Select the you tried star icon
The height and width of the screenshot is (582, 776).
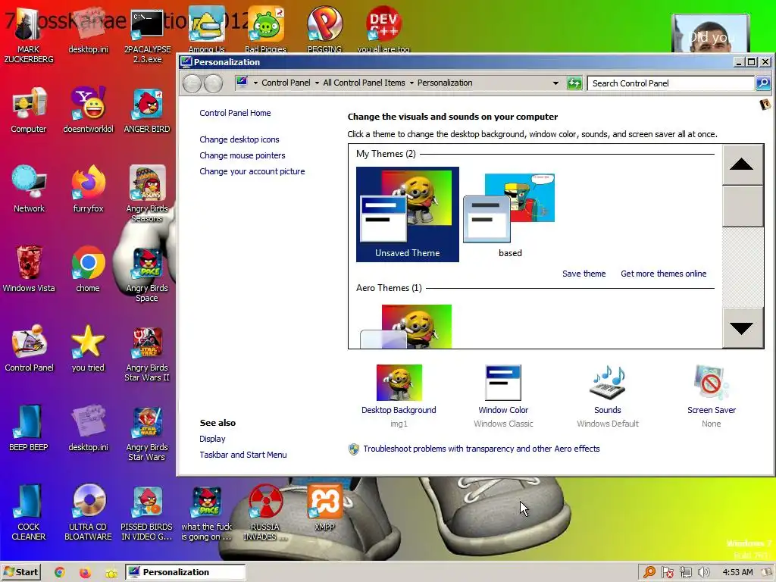coord(88,349)
